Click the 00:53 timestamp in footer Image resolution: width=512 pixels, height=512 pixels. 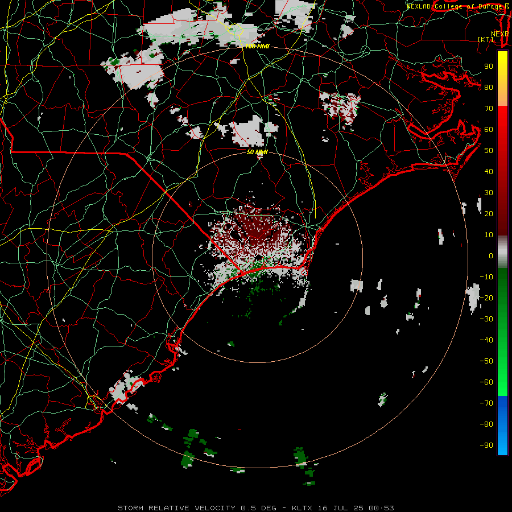click(381, 508)
